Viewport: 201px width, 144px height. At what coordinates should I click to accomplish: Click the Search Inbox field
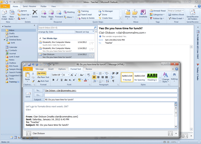(66, 27)
